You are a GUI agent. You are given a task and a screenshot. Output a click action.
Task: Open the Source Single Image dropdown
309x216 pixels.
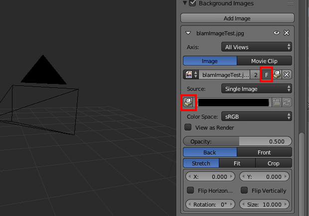tap(256, 89)
